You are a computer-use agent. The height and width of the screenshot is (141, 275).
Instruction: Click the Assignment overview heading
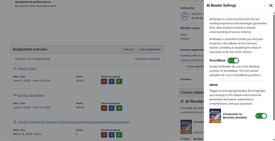pyautogui.click(x=30, y=49)
